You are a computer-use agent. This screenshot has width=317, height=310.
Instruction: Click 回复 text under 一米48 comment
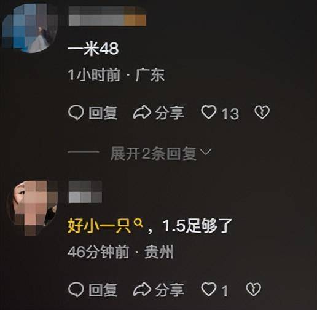[x=103, y=113]
